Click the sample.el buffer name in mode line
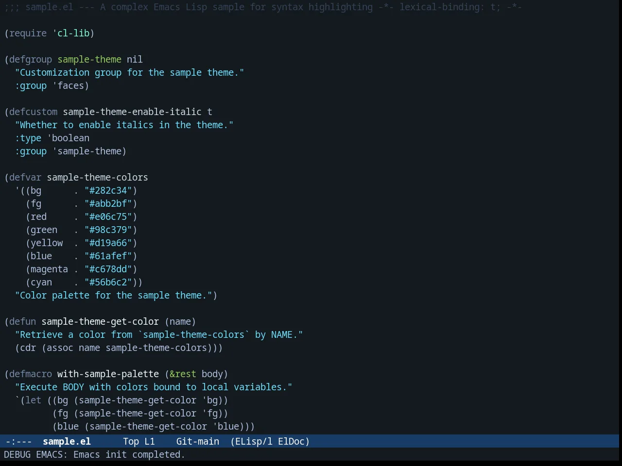The height and width of the screenshot is (466, 622). point(67,441)
